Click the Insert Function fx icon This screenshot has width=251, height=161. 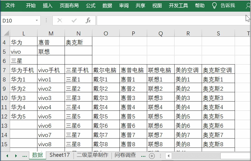(x=88, y=20)
